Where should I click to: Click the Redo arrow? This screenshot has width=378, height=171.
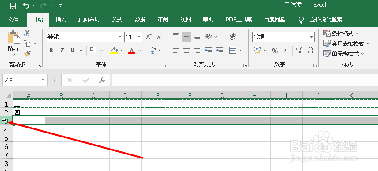[x=43, y=5]
